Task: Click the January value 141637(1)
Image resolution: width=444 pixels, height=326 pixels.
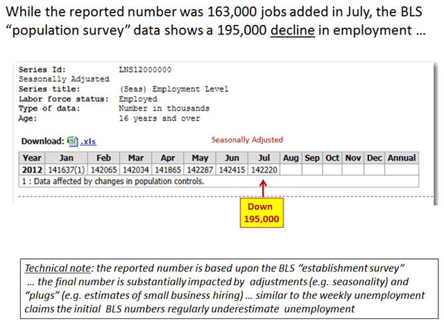Action: pos(67,170)
